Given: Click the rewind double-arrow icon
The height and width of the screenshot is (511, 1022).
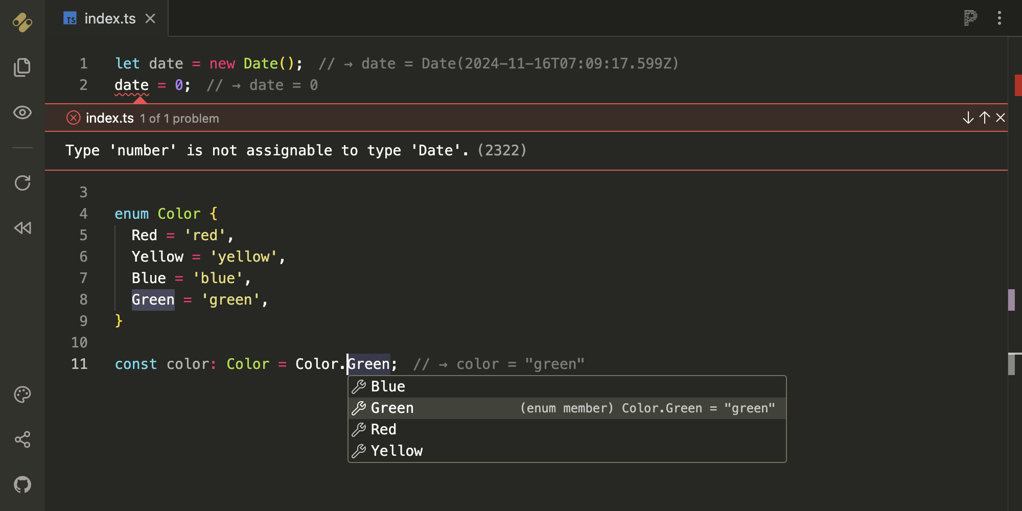Looking at the screenshot, I should point(22,228).
